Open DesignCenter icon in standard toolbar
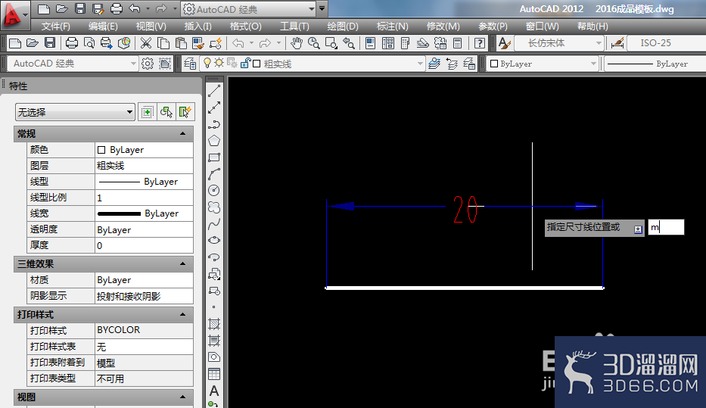Screen dimensions: 706x408 click(387, 43)
